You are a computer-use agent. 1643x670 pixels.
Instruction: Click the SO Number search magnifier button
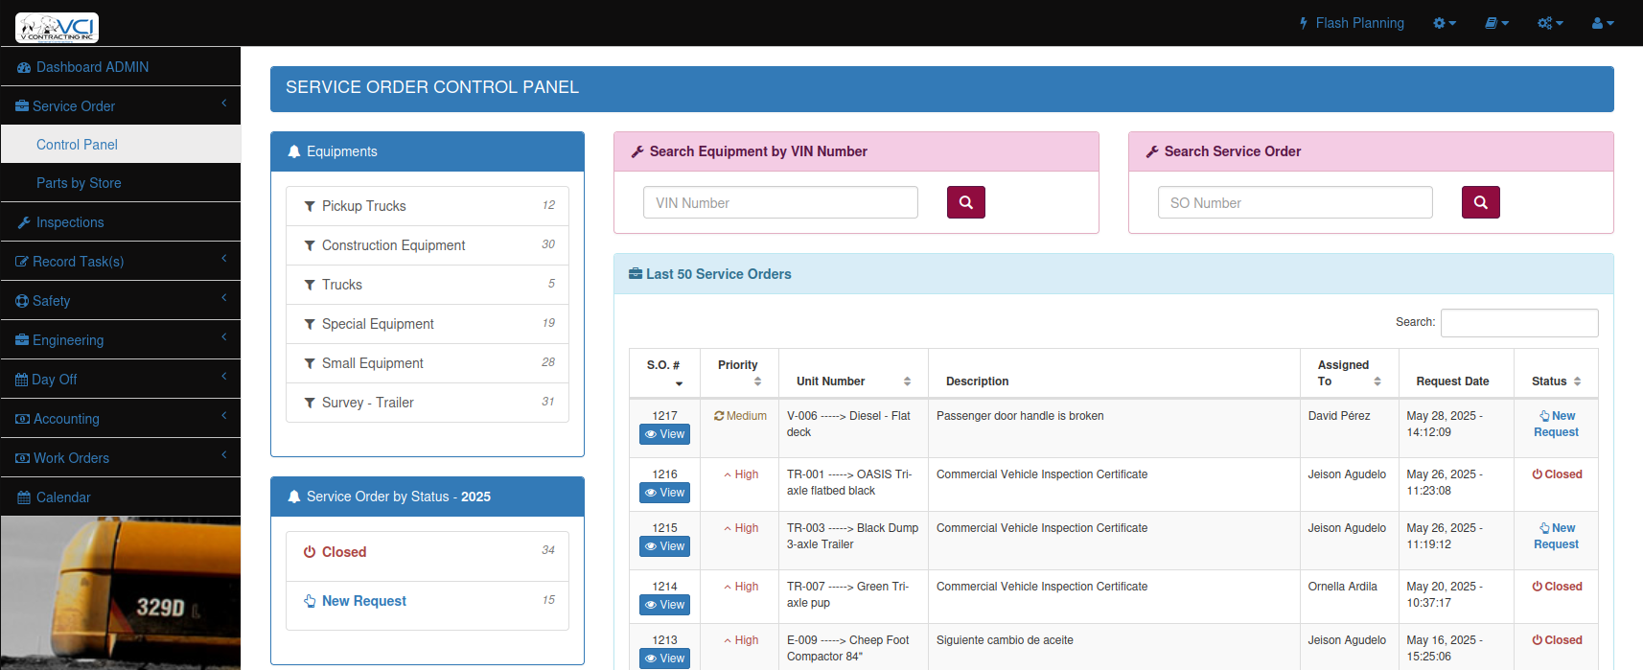1480,202
